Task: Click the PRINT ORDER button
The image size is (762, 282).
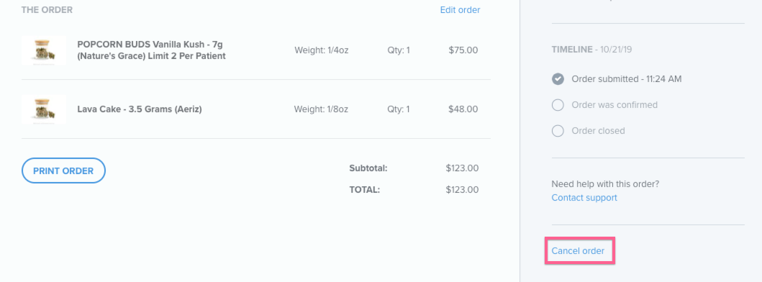Action: click(63, 170)
